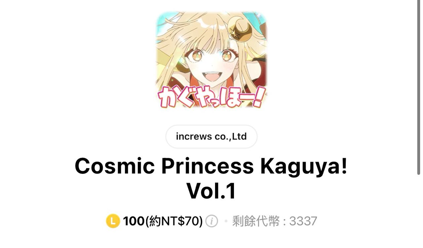
Task: Click the gray dot separator before 剩餘代幣
Action: coord(226,221)
